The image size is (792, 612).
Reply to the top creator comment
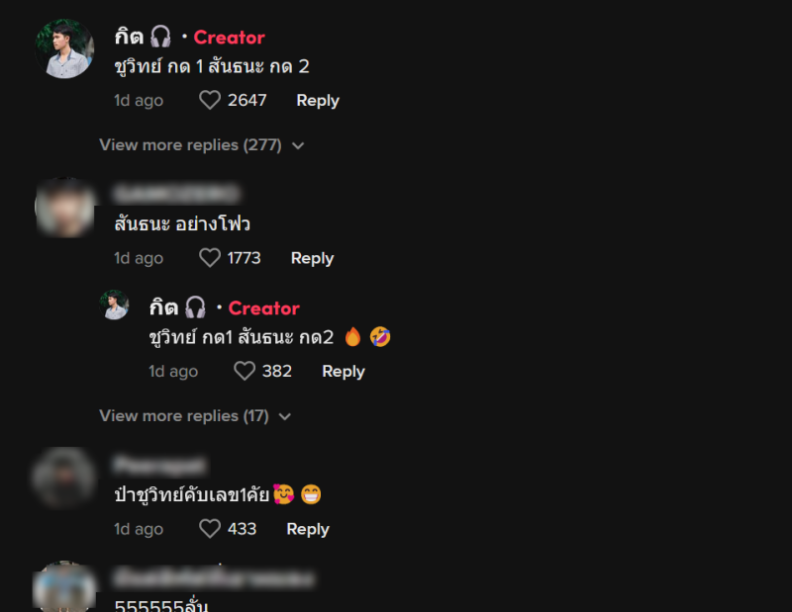318,101
